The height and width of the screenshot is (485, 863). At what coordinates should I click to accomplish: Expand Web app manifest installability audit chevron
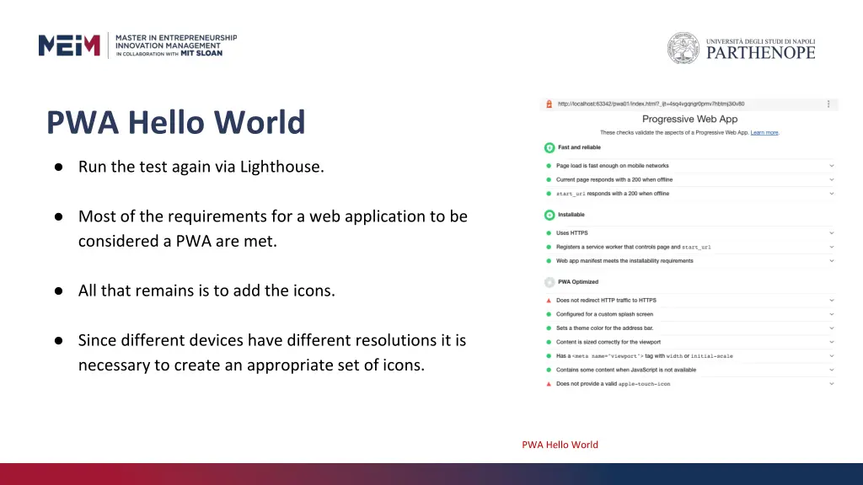coord(832,261)
